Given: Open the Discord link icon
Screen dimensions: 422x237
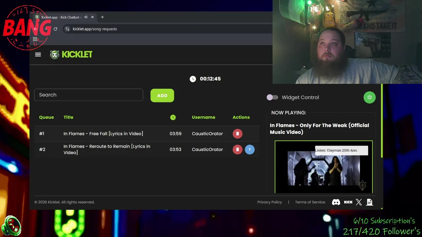Looking at the screenshot, I should 336,202.
